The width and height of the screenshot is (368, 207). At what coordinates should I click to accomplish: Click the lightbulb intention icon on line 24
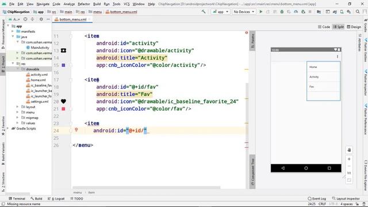[76, 129]
